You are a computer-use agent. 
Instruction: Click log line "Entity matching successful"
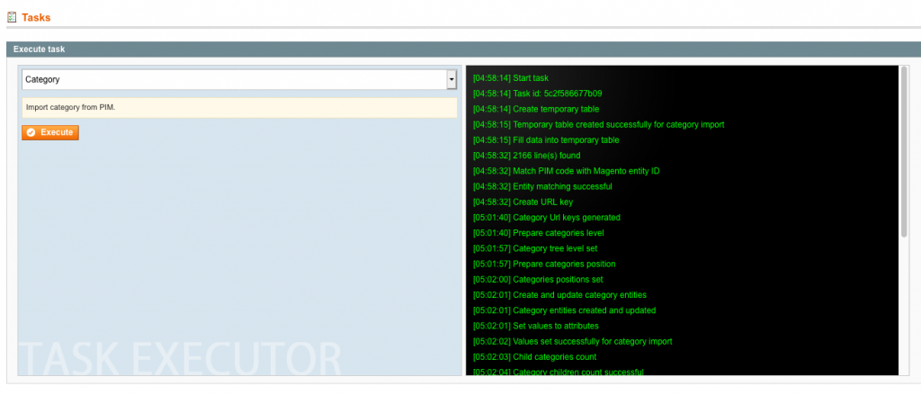[542, 186]
